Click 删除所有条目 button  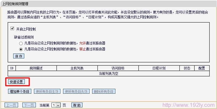pos(104,91)
